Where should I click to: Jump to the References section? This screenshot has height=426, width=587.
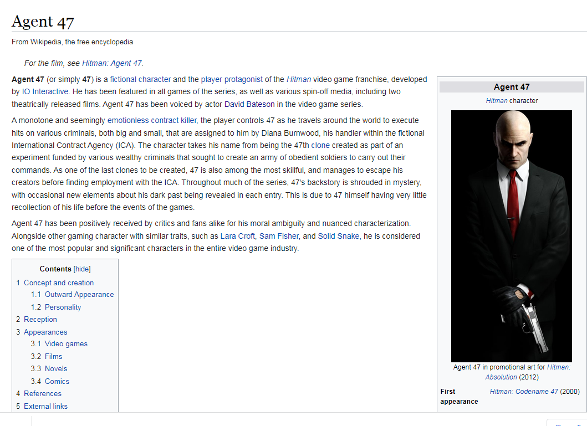pos(43,393)
